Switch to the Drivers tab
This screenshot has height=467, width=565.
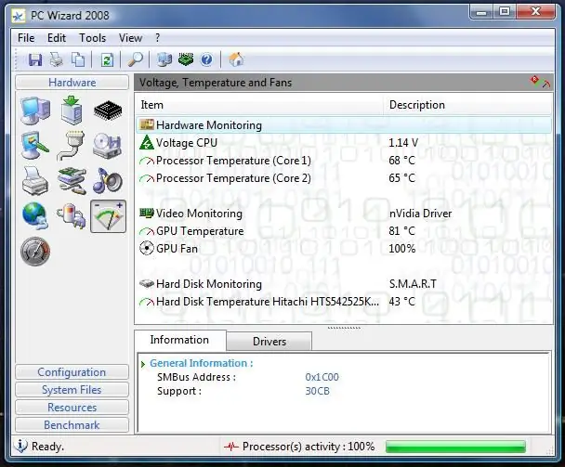(x=269, y=341)
